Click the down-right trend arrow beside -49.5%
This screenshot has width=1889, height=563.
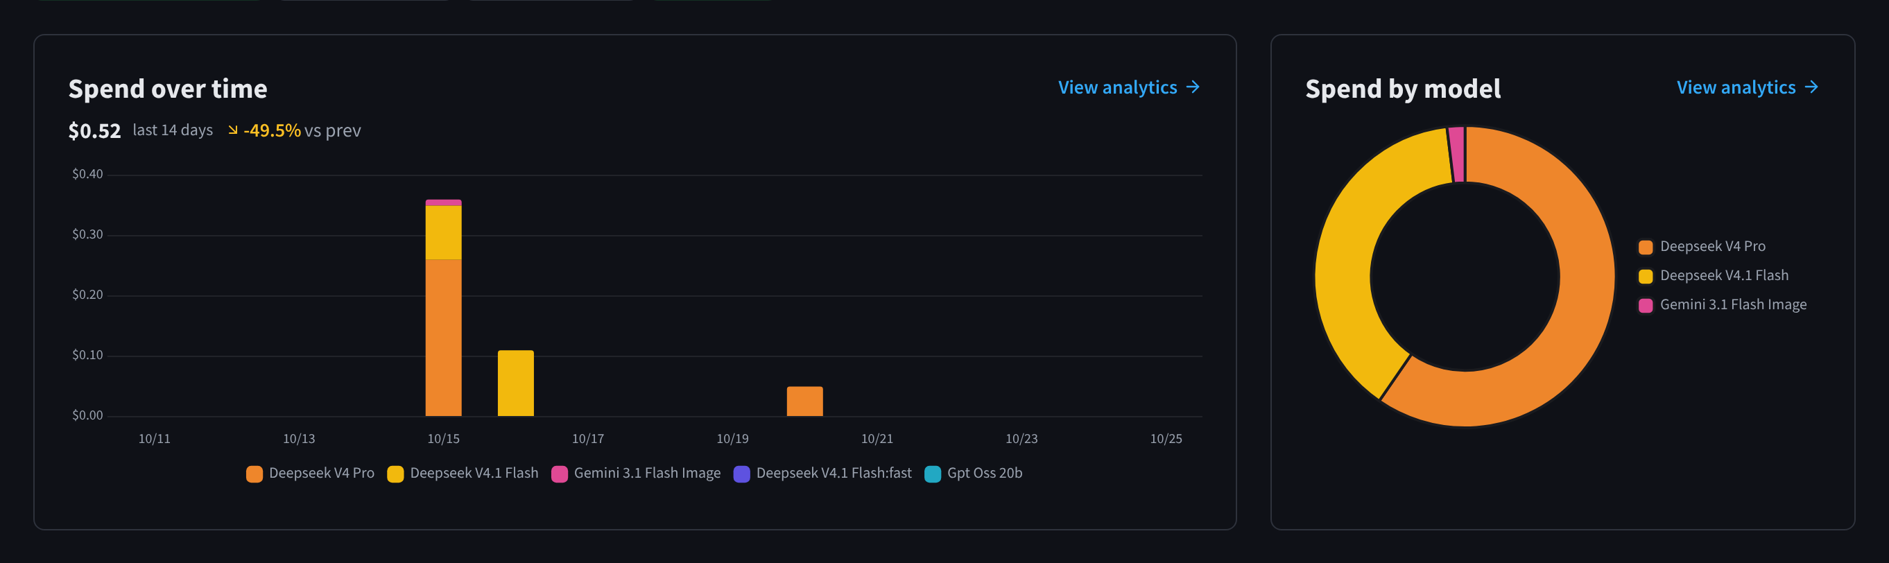click(x=232, y=130)
